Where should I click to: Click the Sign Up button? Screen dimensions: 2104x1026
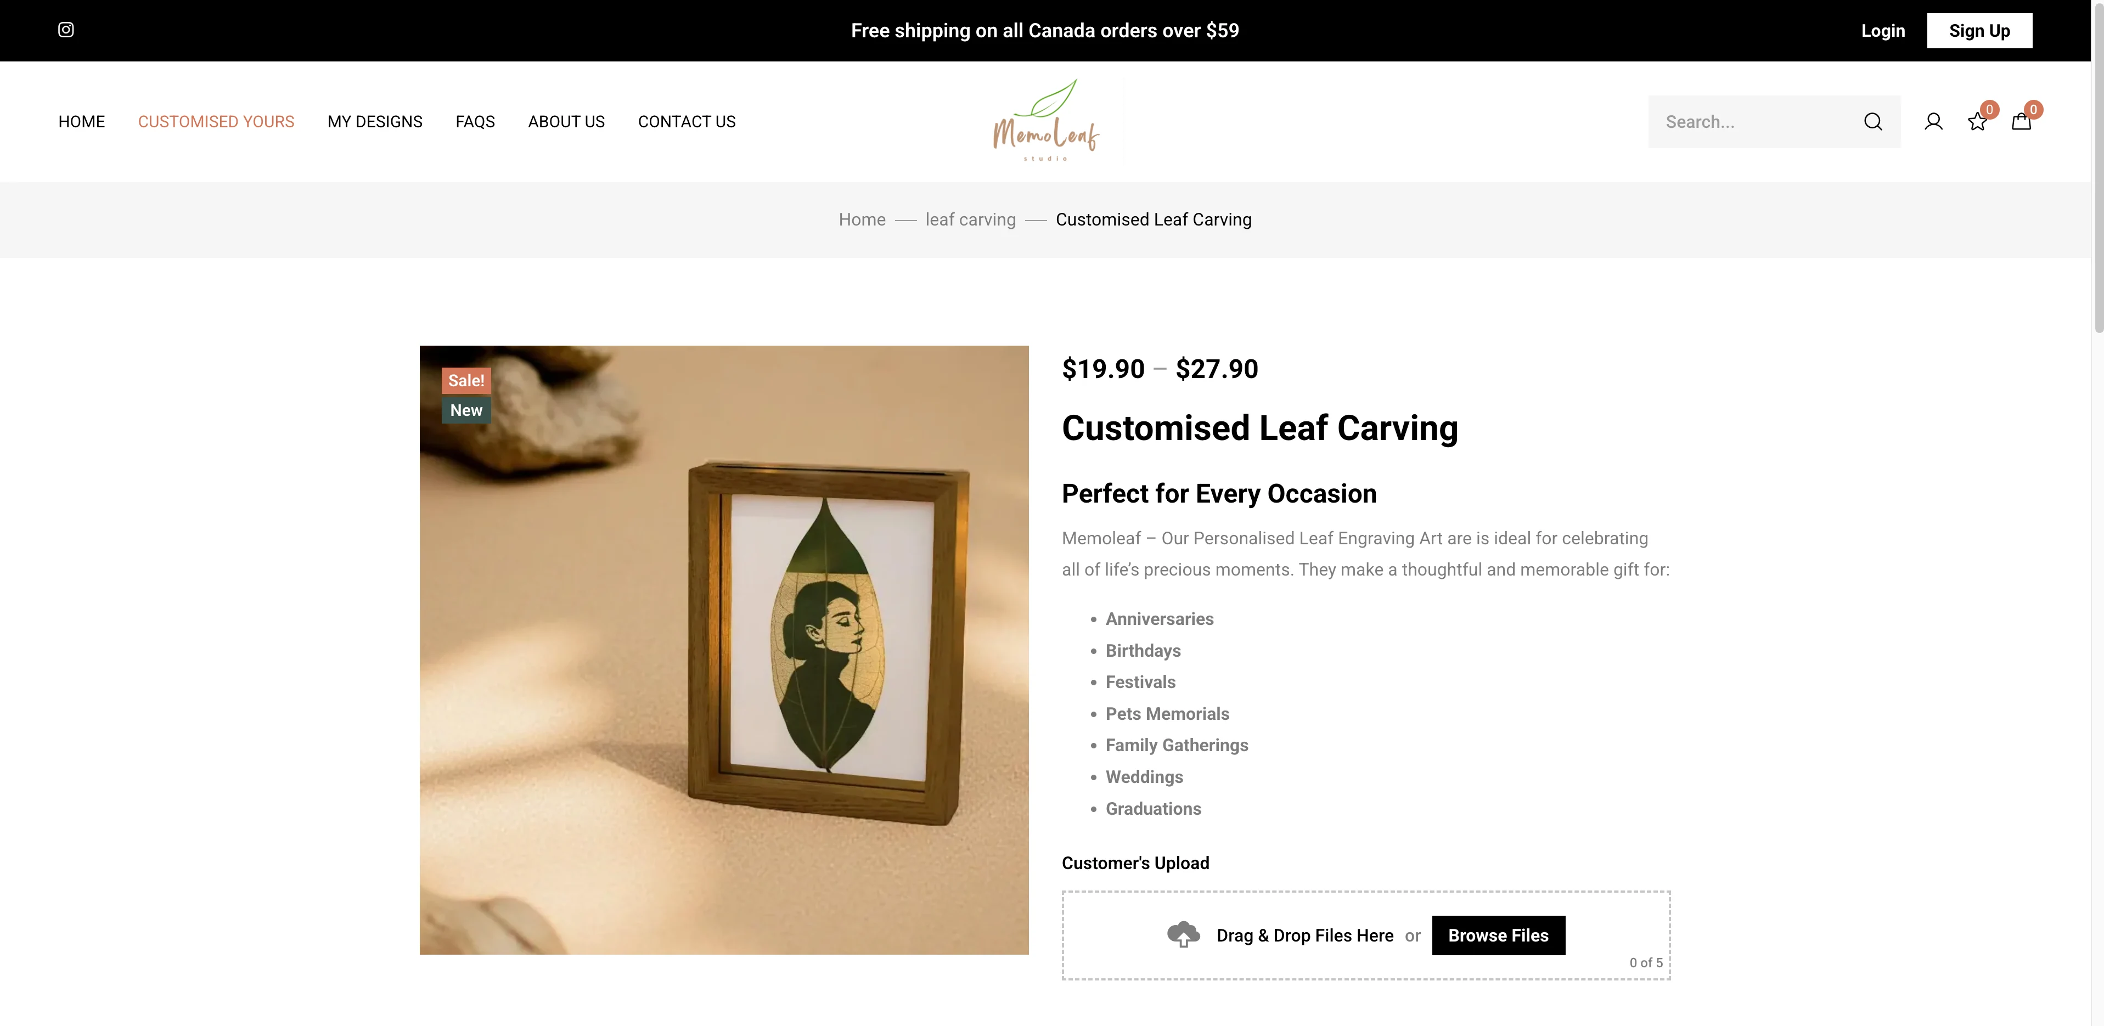click(1980, 30)
